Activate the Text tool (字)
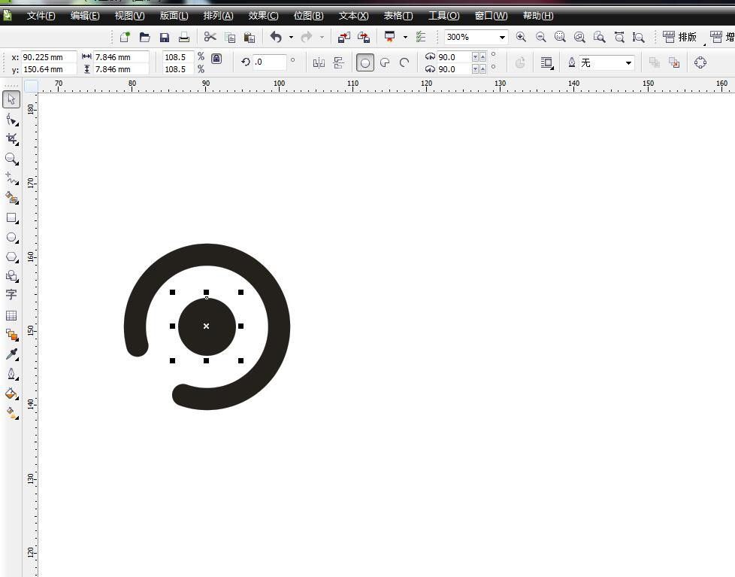Image resolution: width=735 pixels, height=577 pixels. point(11,295)
